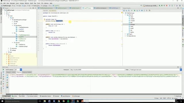Click the yellow lightbulb intention icon in editor
Screen dimensions: 184x103
coord(44,19)
